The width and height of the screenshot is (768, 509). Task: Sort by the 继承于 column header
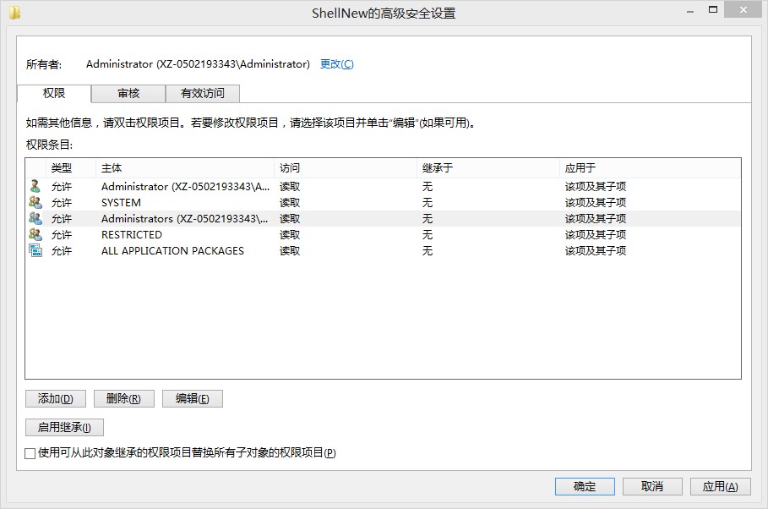point(487,168)
